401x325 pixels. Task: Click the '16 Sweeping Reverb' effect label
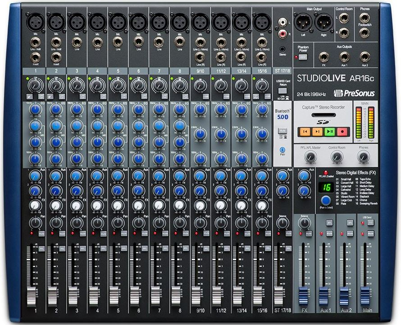[x=366, y=204]
